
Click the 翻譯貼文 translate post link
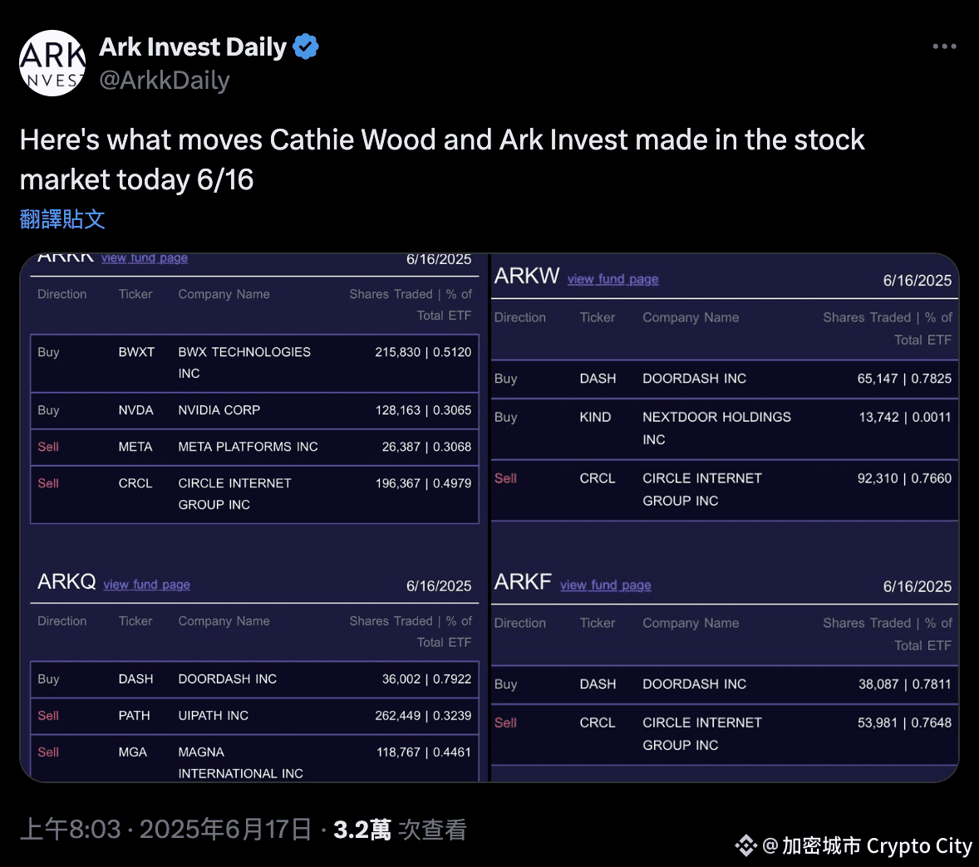[x=62, y=219]
